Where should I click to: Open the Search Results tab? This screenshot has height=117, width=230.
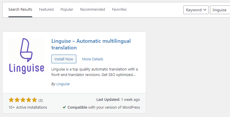point(20,10)
